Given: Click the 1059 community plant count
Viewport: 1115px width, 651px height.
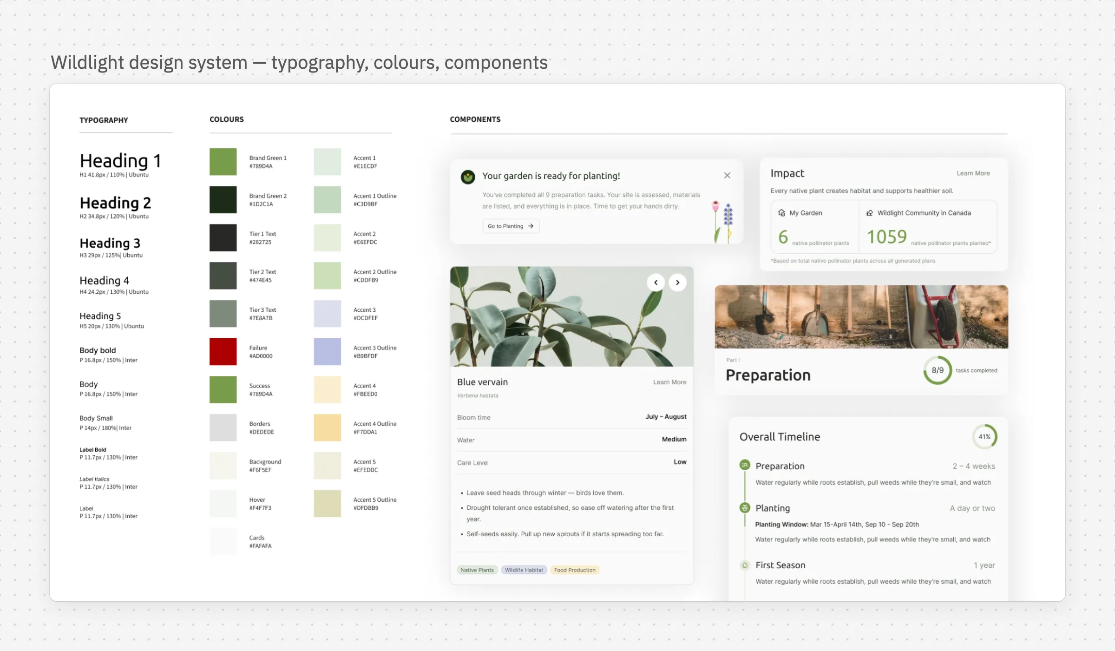Looking at the screenshot, I should (887, 237).
